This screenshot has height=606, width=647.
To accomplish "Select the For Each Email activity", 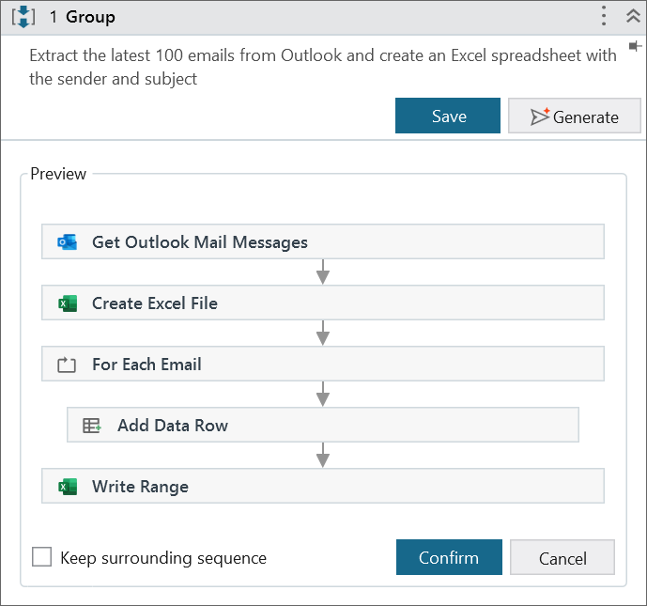I will [322, 365].
